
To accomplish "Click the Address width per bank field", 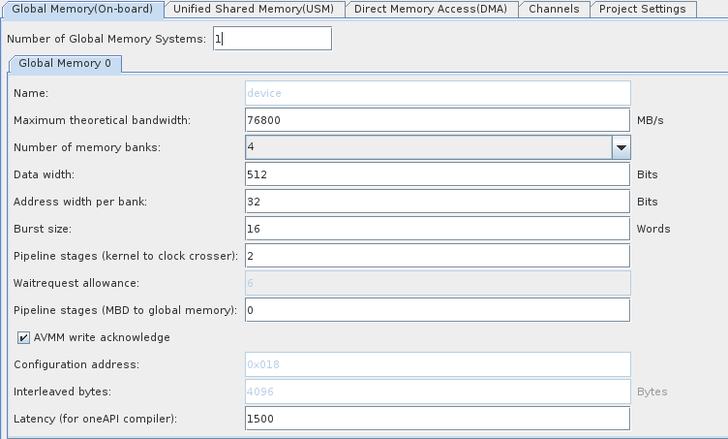I will tap(438, 202).
